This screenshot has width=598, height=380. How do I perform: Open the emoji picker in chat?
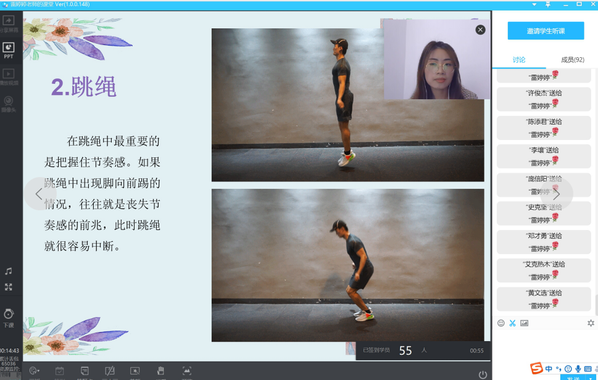coord(500,323)
